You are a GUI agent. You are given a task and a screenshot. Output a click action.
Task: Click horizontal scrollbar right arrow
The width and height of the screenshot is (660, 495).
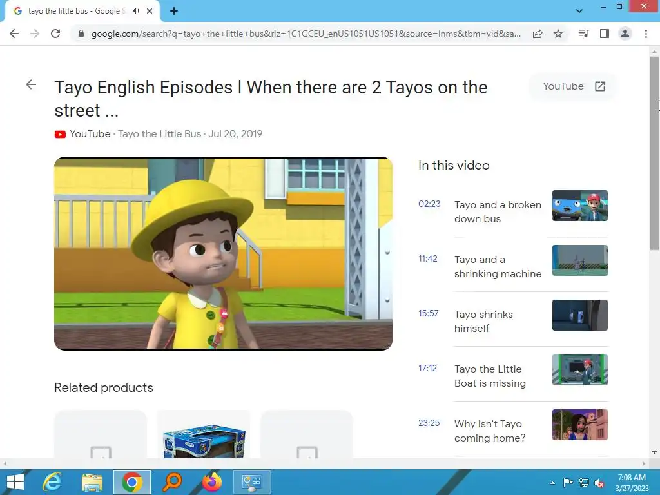(644, 463)
